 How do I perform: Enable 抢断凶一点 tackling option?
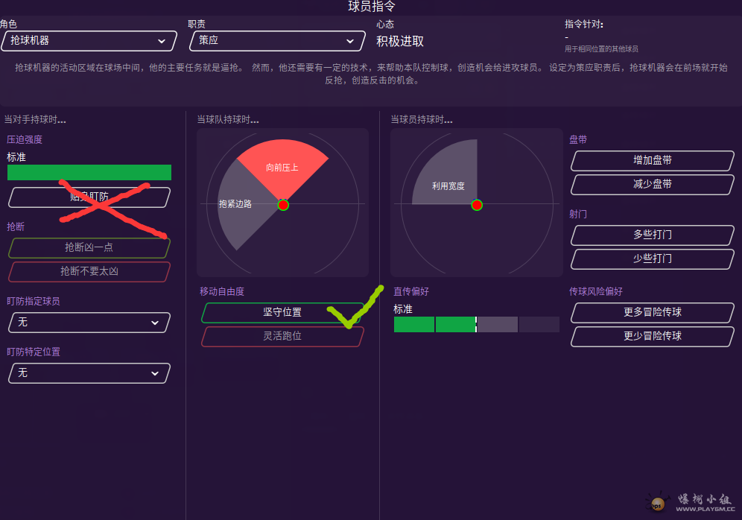point(89,247)
